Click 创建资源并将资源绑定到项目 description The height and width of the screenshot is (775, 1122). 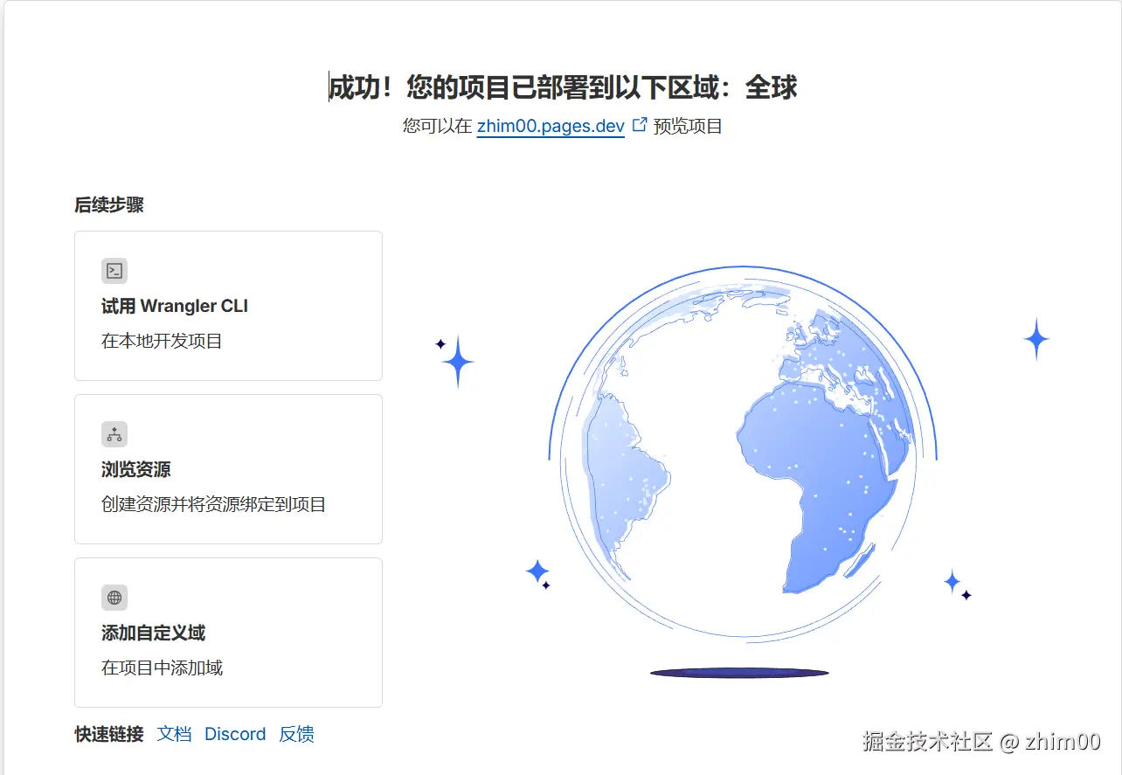[x=213, y=504]
